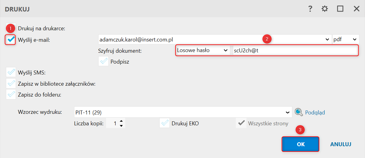Click the Wzorzec wydruku label
This screenshot has height=158, width=365.
(x=40, y=112)
